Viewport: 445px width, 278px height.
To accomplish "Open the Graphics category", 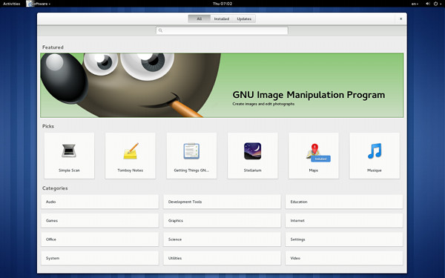I will (222, 220).
